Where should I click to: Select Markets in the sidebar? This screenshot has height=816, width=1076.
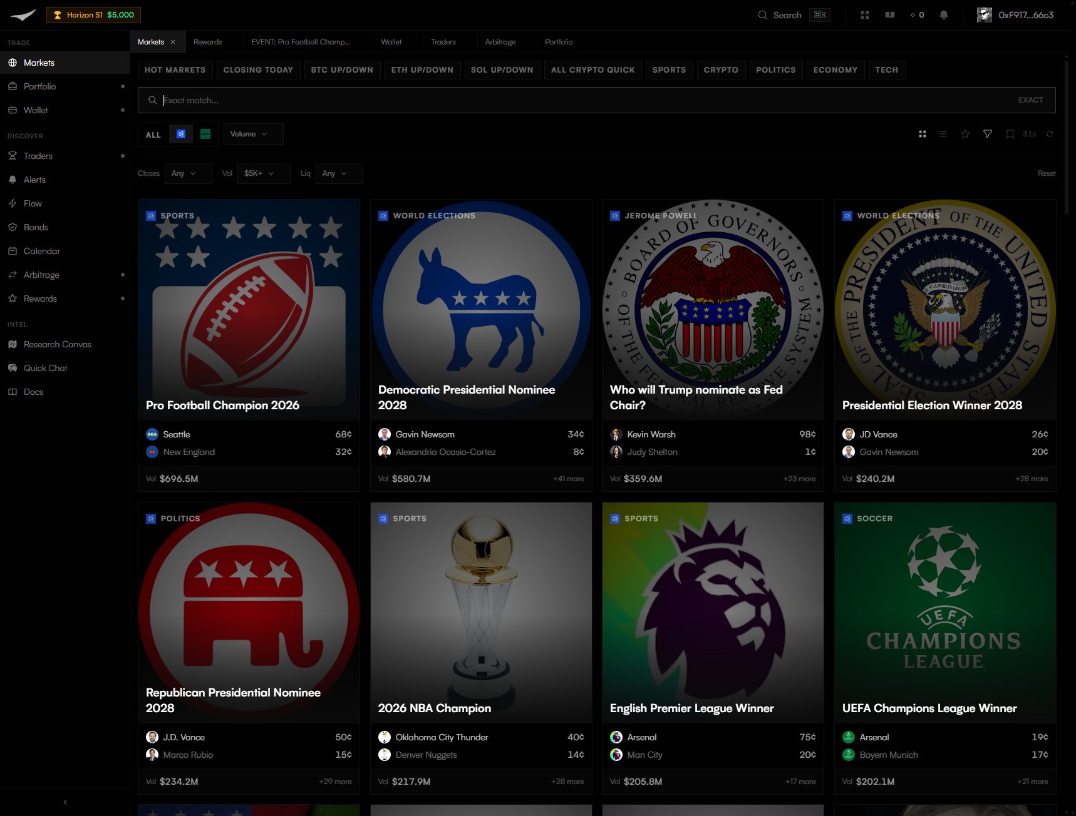coord(65,63)
